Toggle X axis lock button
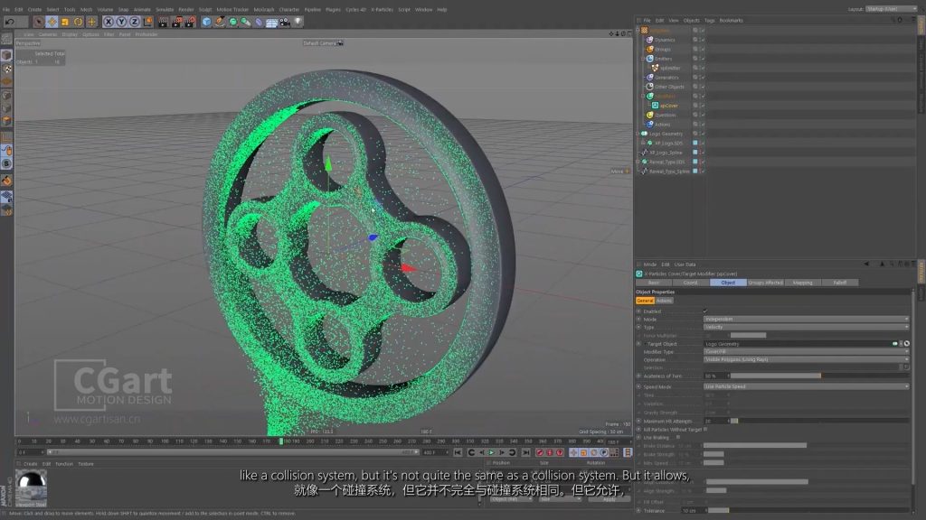 click(109, 22)
